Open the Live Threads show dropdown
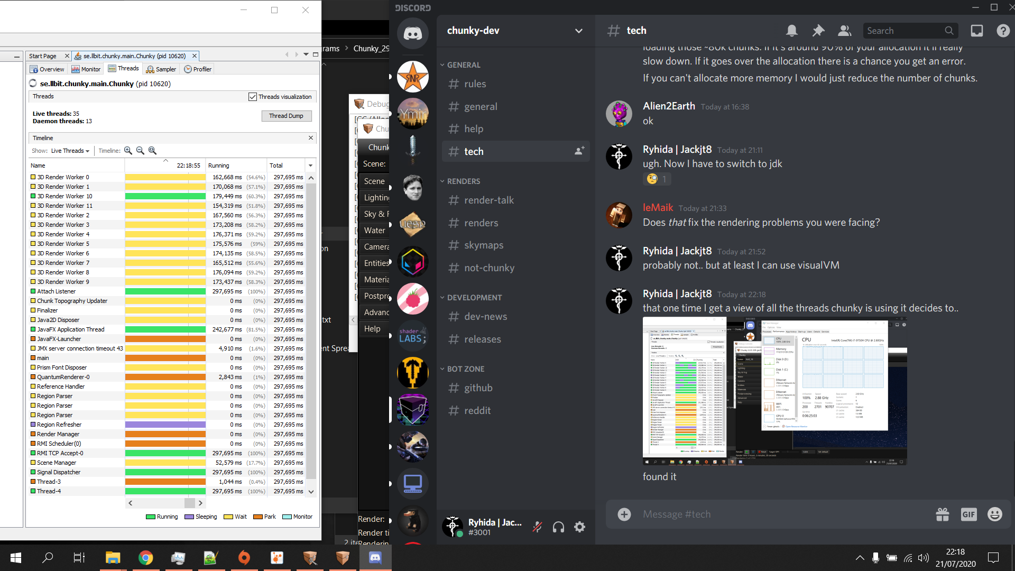Viewport: 1015px width, 571px height. [69, 151]
